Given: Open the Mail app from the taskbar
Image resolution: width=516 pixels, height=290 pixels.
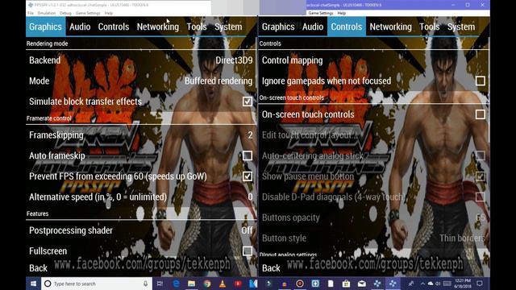Looking at the screenshot, I should [x=362, y=284].
